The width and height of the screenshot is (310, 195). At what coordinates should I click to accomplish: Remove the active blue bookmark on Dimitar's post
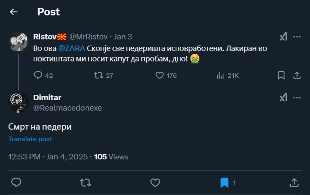pos(224,182)
